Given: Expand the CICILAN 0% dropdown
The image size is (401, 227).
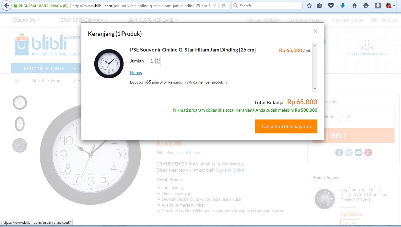Looking at the screenshot, I should point(26,20).
